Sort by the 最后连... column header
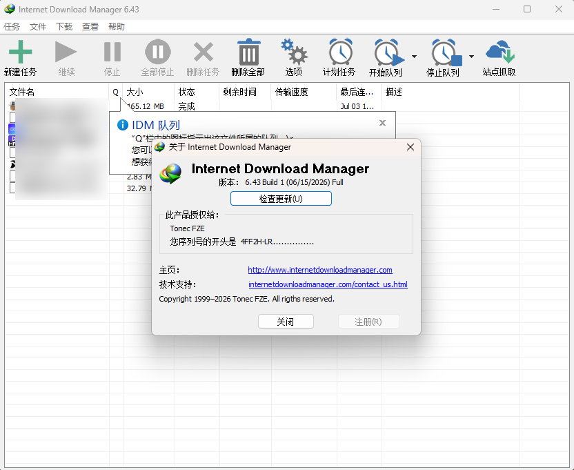Viewport: 574px width, 470px height. 359,92
